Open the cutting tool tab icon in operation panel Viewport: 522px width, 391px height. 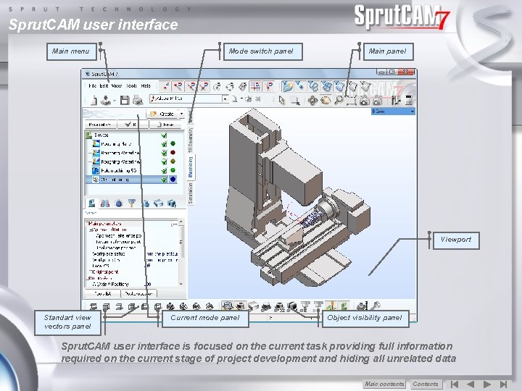pyautogui.click(x=132, y=203)
